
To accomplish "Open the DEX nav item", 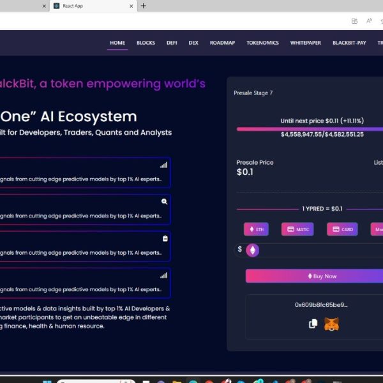I will point(193,43).
